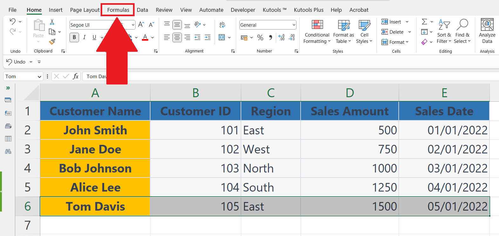Switch to the Data tab
The width and height of the screenshot is (499, 236).
pos(143,10)
